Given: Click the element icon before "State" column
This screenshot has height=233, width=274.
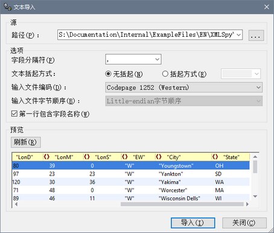Looking at the screenshot, I should pos(215,157).
